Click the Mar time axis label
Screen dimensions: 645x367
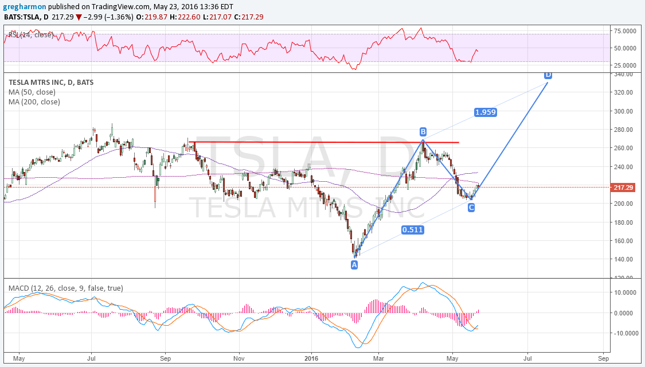(x=378, y=358)
